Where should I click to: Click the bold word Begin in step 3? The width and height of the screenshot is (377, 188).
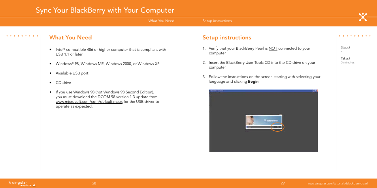pos(253,82)
